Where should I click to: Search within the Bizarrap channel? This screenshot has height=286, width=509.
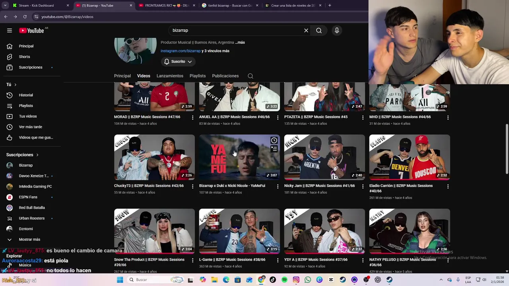(251, 76)
